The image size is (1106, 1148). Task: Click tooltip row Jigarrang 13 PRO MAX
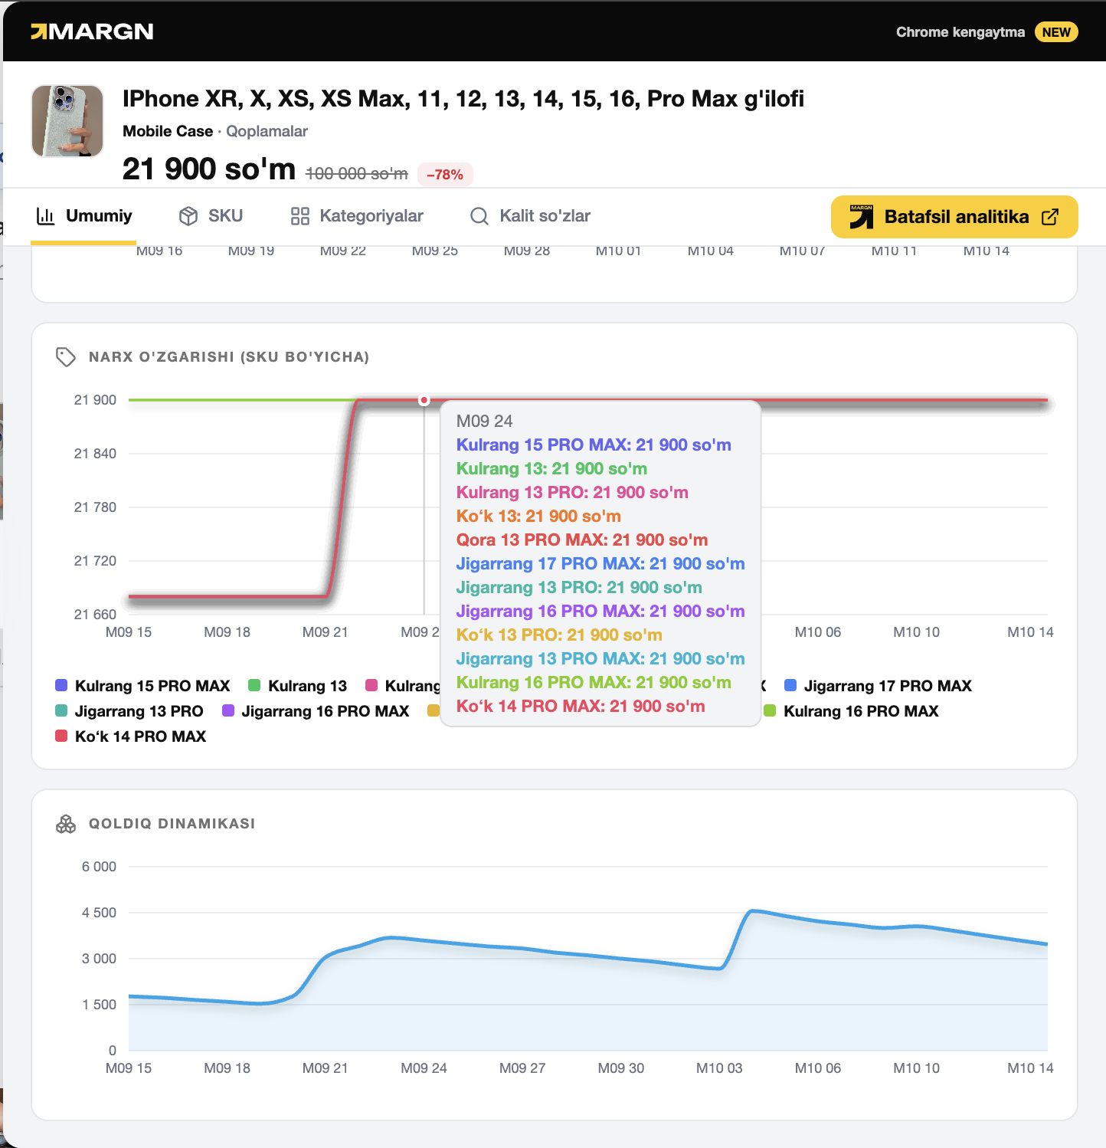[x=600, y=658]
